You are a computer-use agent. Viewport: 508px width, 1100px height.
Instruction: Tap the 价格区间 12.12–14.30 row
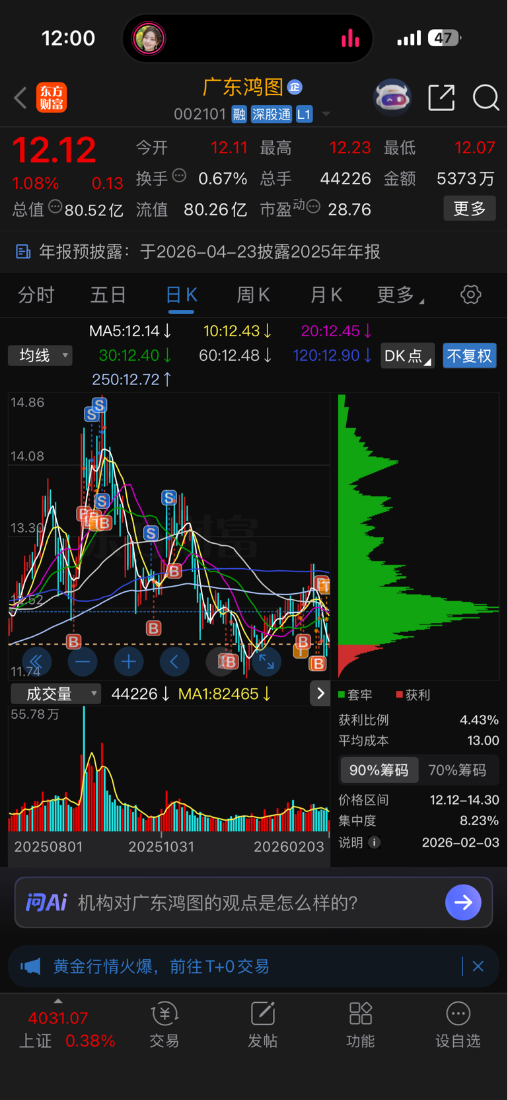click(419, 800)
